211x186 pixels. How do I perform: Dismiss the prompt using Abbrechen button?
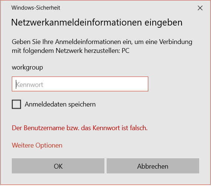pyautogui.click(x=153, y=166)
